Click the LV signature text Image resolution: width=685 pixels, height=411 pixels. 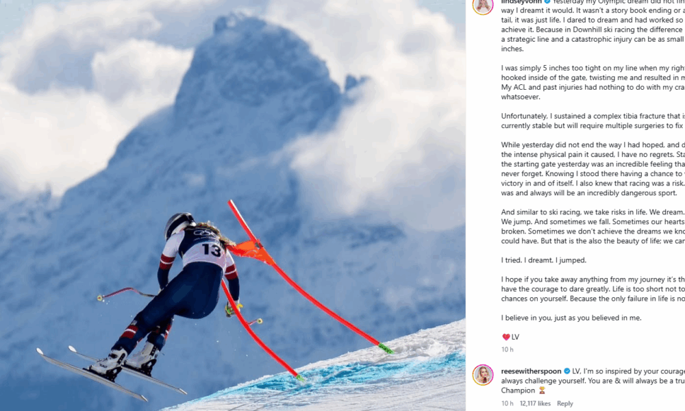[x=516, y=337]
